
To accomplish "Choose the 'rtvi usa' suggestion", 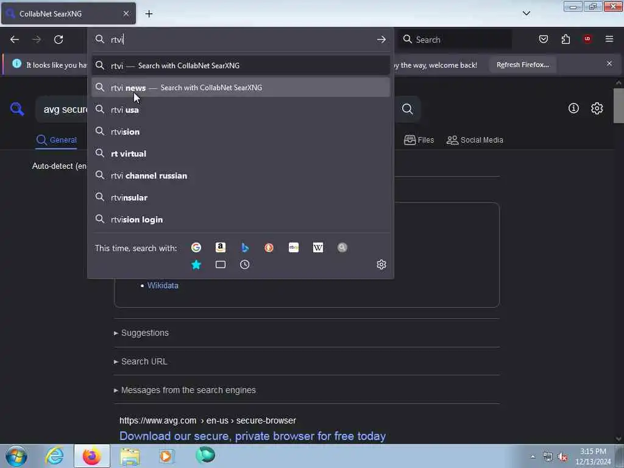I will coord(241,110).
